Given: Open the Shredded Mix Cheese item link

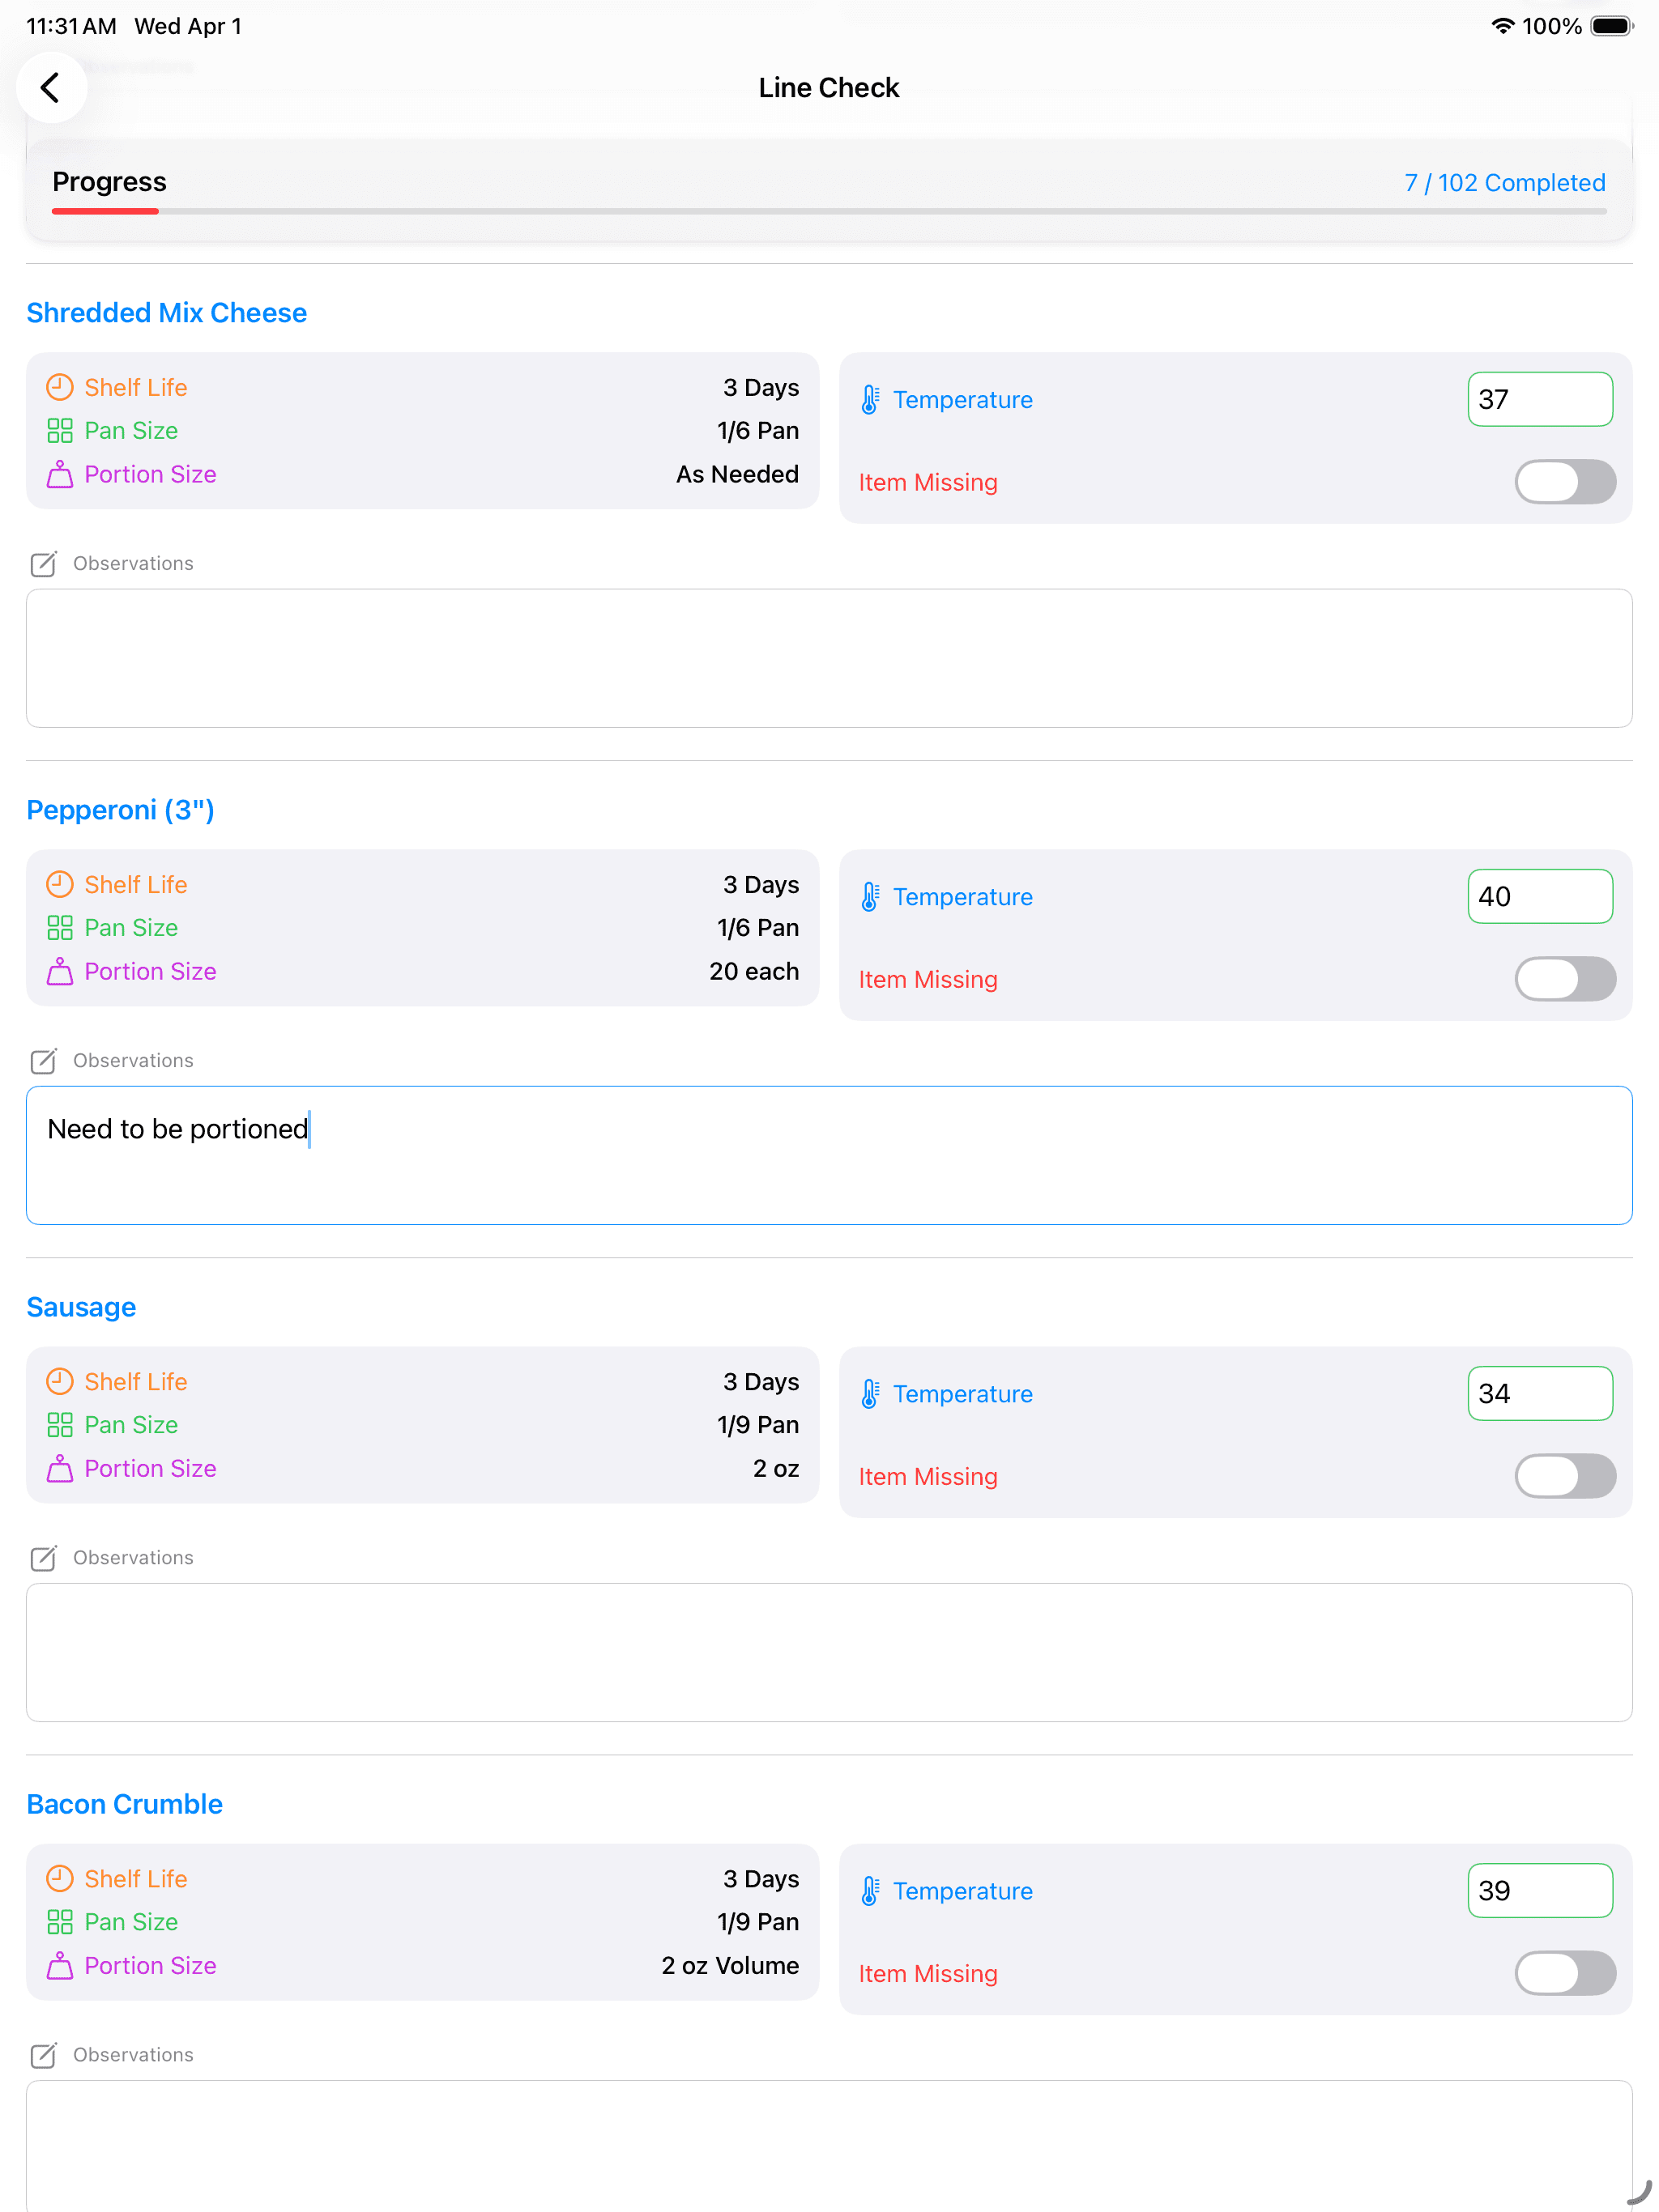Looking at the screenshot, I should [166, 312].
